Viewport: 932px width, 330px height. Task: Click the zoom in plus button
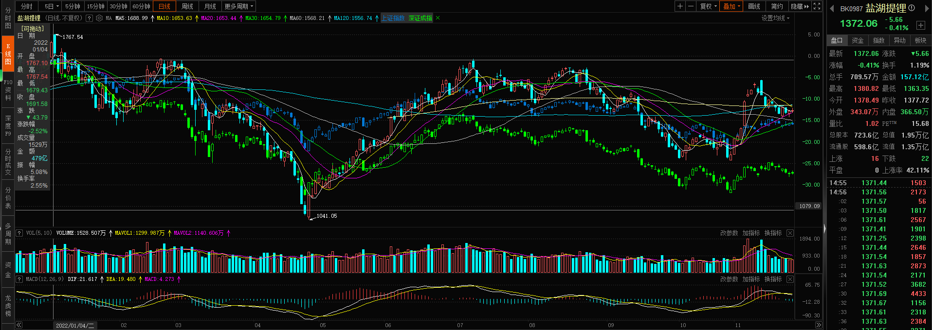(680, 6)
